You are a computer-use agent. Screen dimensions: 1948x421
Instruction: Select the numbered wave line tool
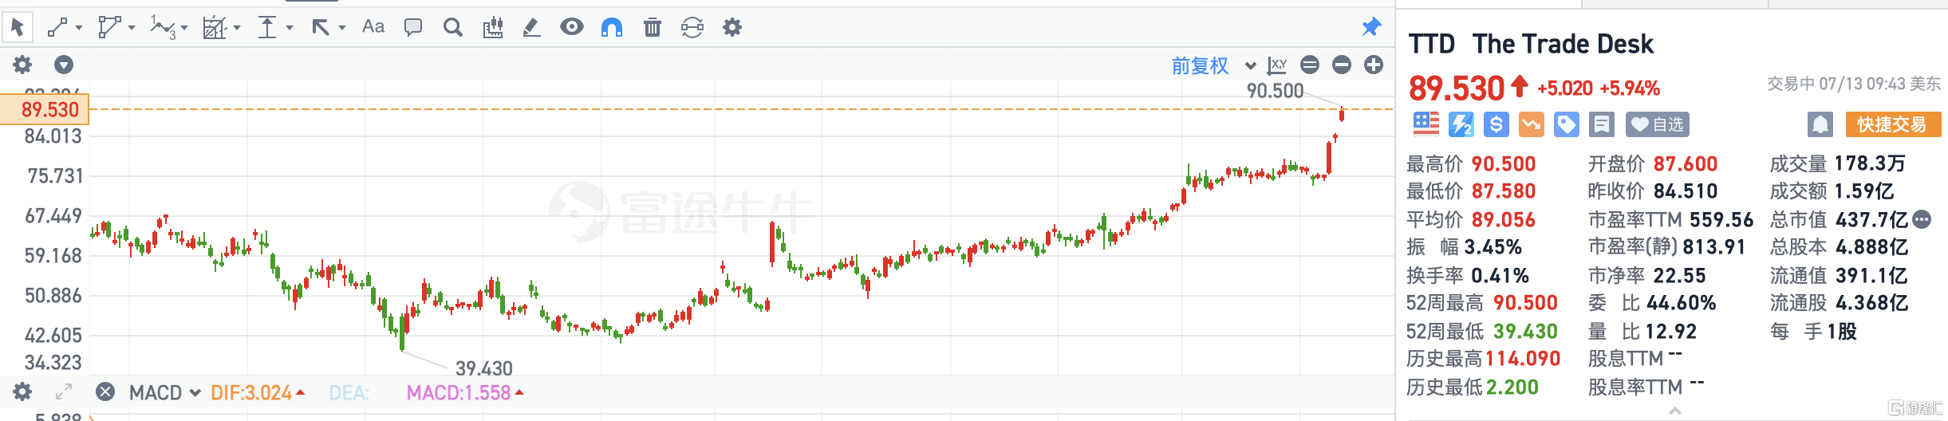coord(163,29)
